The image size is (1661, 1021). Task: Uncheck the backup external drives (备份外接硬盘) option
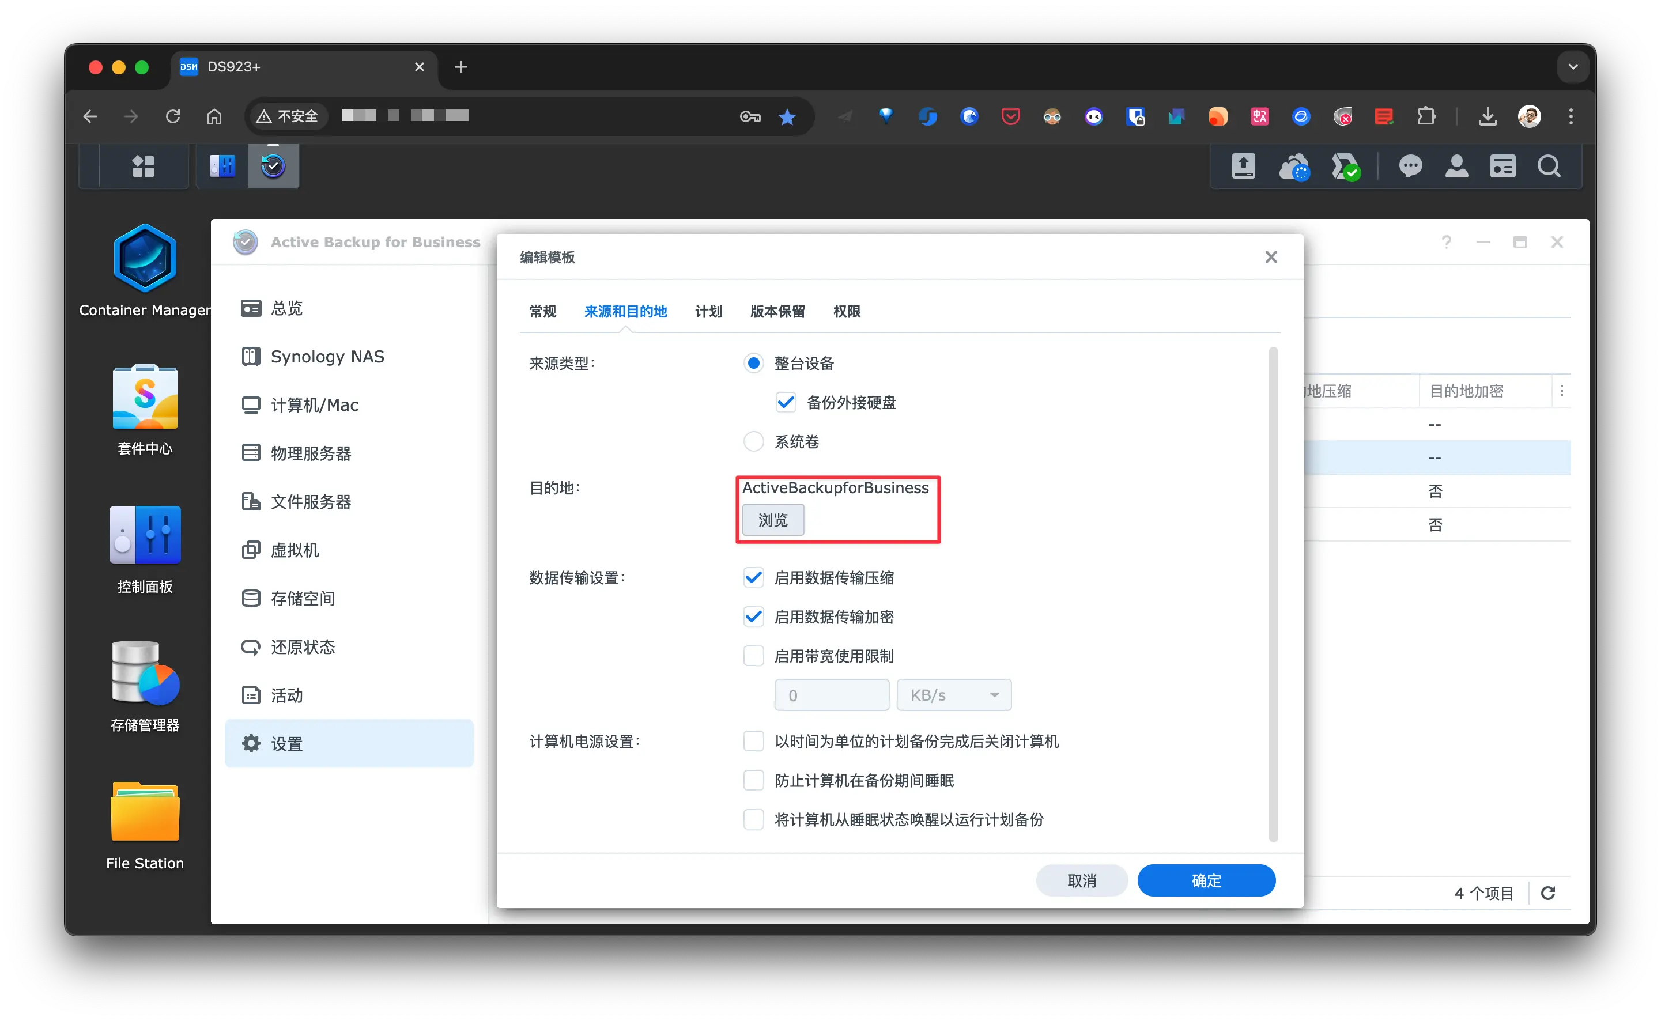pyautogui.click(x=786, y=402)
